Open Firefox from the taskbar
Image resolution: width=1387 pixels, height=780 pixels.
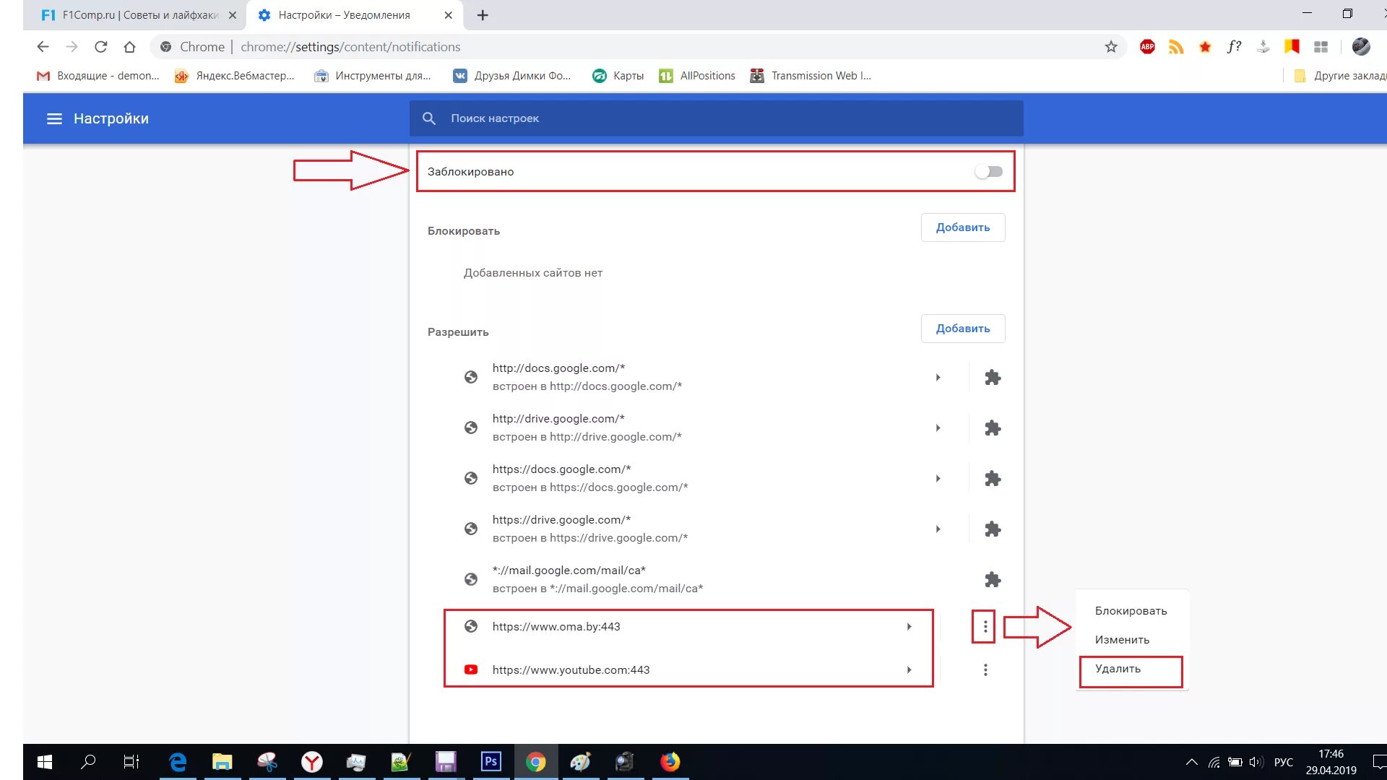(x=670, y=762)
